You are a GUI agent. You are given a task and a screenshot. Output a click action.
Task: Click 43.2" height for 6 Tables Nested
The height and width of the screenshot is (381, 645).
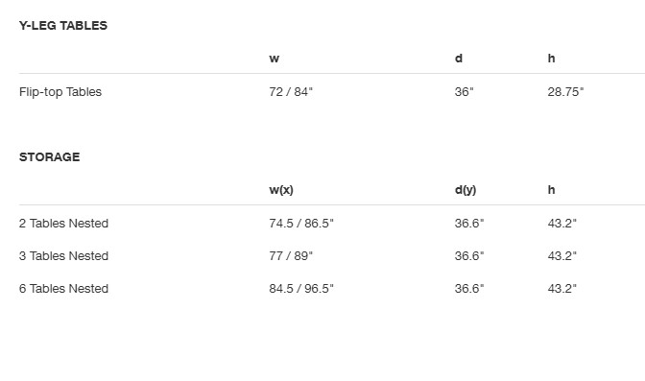[x=561, y=289]
